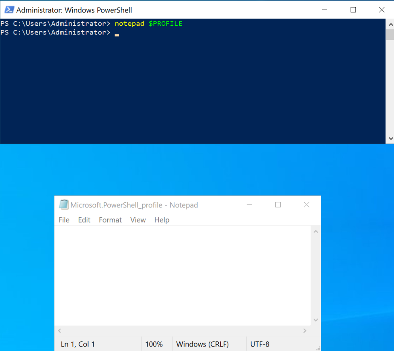Click the right arrow of Notepad's horizontal scrollbar
This screenshot has height=351, width=394.
(x=305, y=330)
